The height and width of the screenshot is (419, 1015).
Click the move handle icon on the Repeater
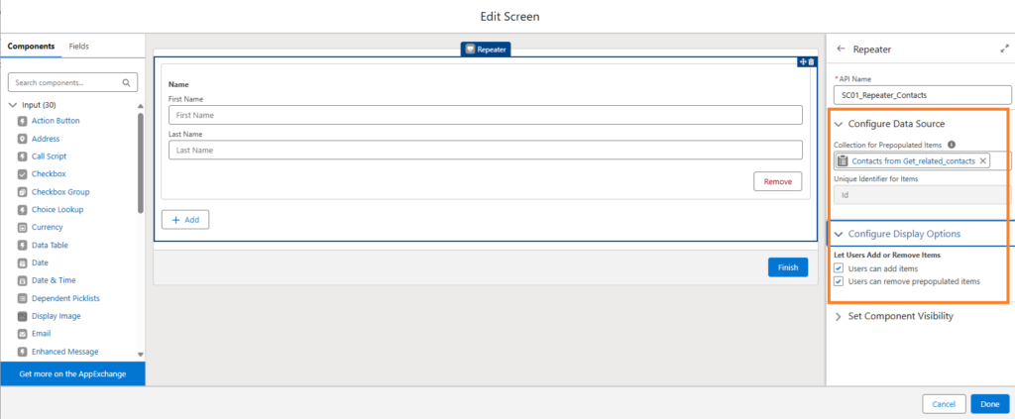pyautogui.click(x=803, y=62)
